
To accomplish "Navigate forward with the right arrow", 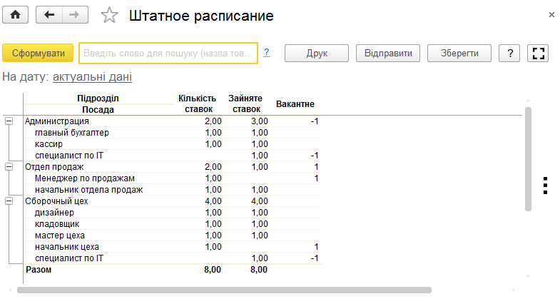I will [x=75, y=15].
